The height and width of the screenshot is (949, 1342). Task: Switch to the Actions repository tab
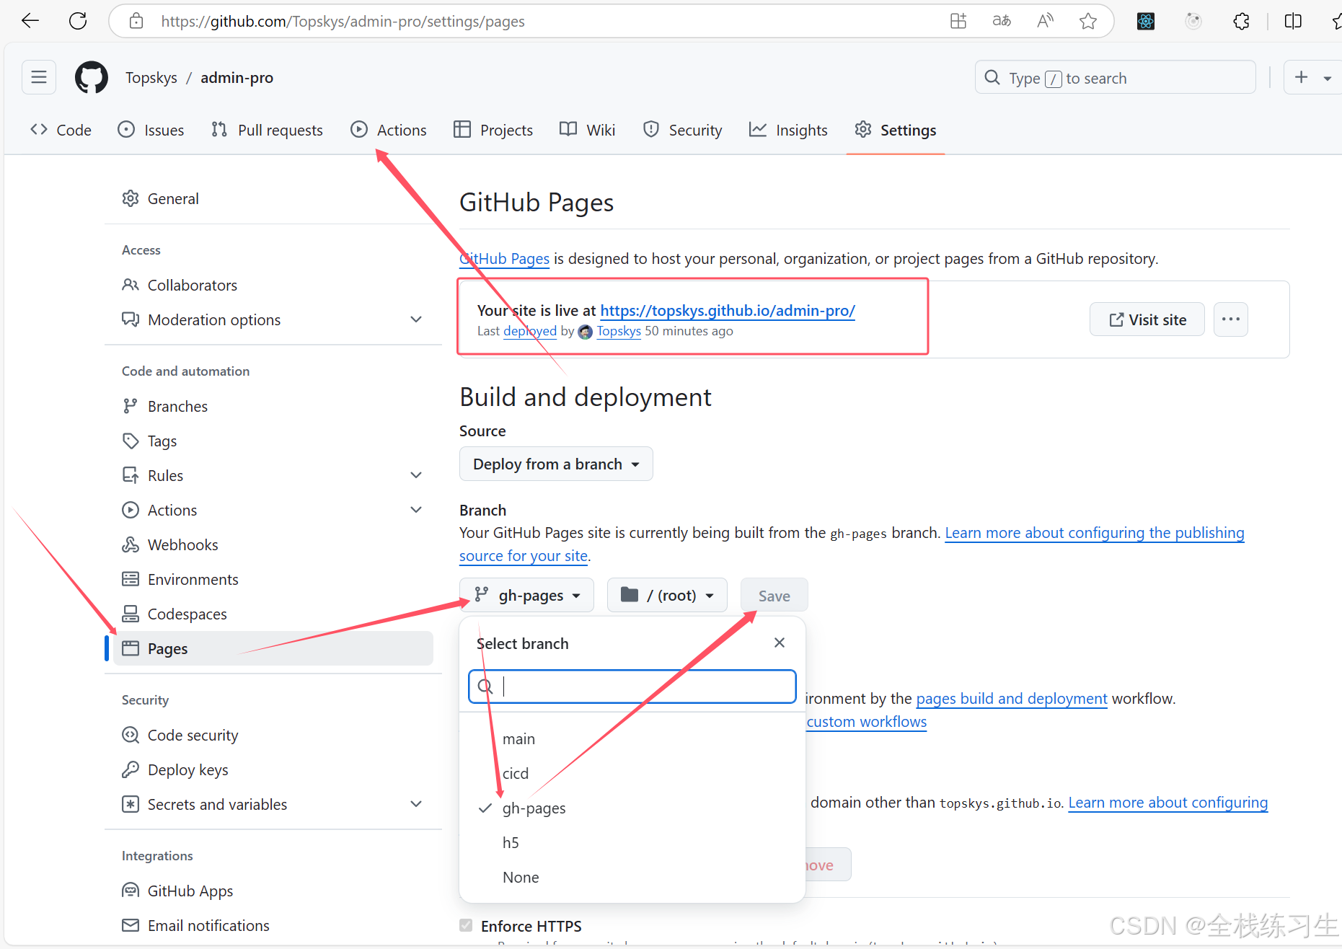[x=389, y=130]
